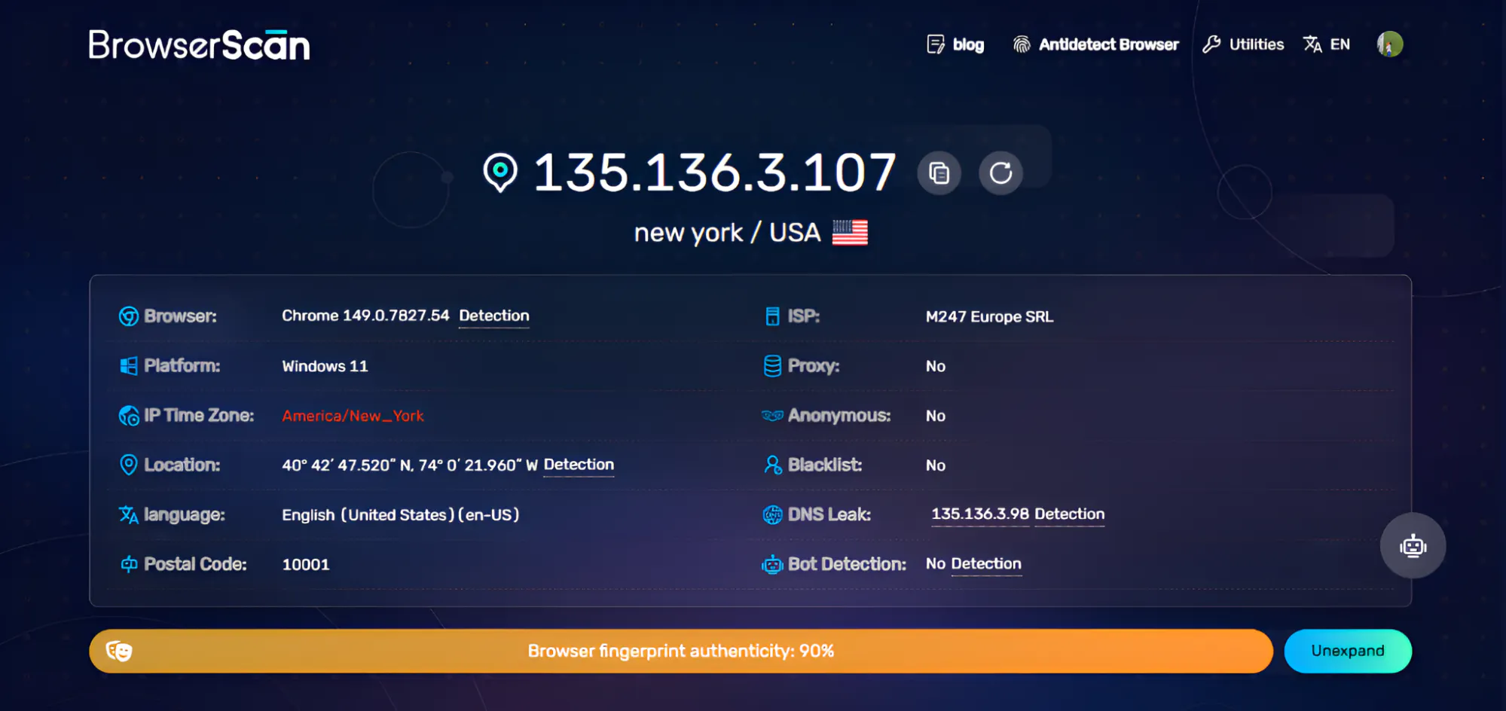Click the Detection link next to Chrome version
This screenshot has height=711, width=1506.
[494, 316]
